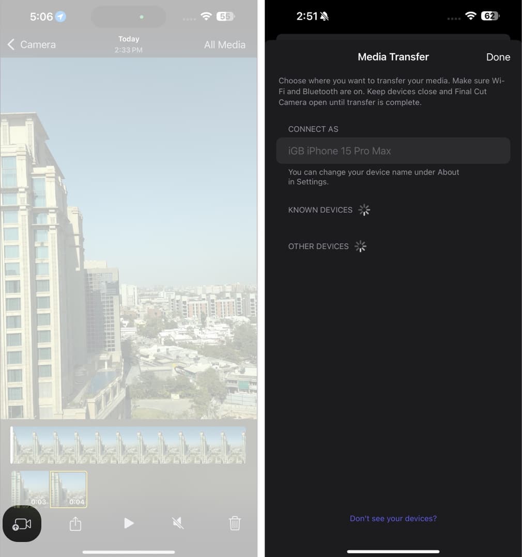Tap the iGB iPhone 15 Pro Max field

coord(393,151)
